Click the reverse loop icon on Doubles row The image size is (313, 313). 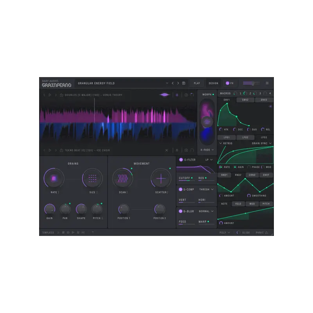(192, 95)
